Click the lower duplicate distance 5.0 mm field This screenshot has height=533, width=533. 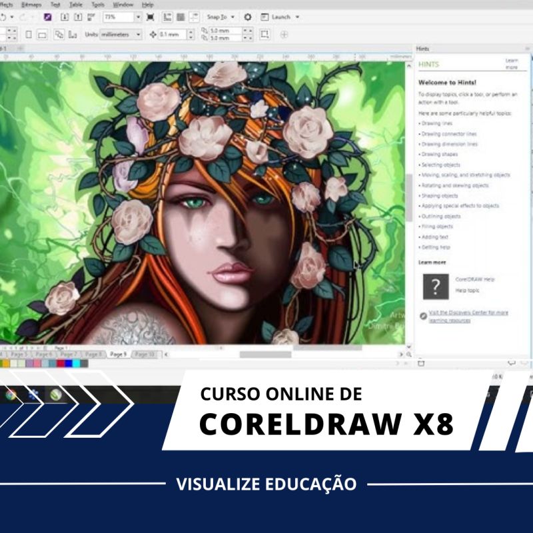(x=225, y=38)
